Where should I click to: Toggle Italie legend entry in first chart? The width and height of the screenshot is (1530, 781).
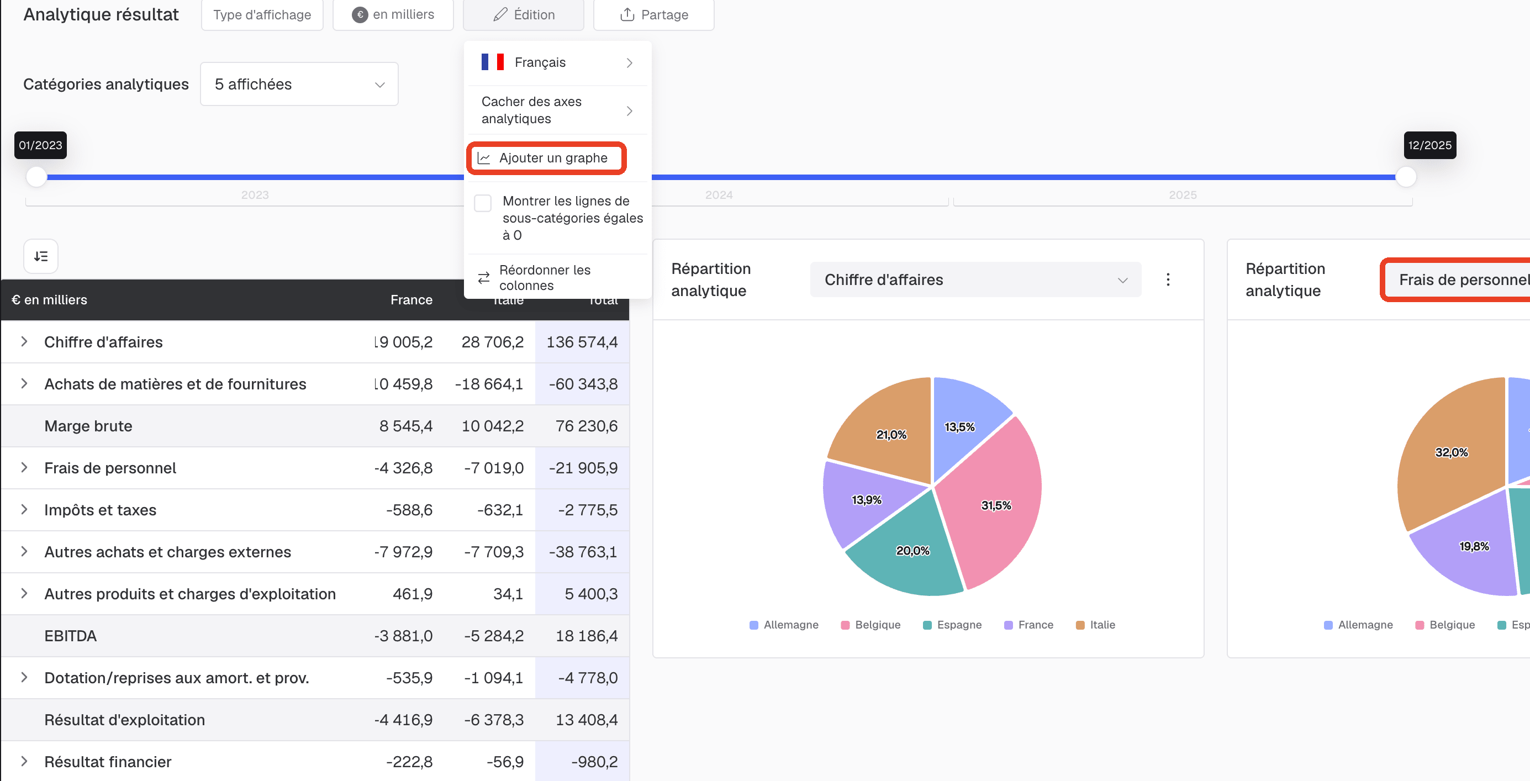(1096, 625)
